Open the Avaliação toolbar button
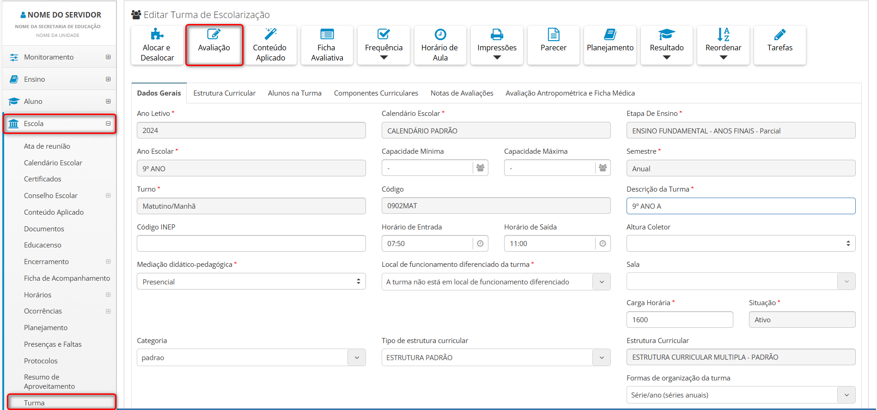 (x=214, y=45)
